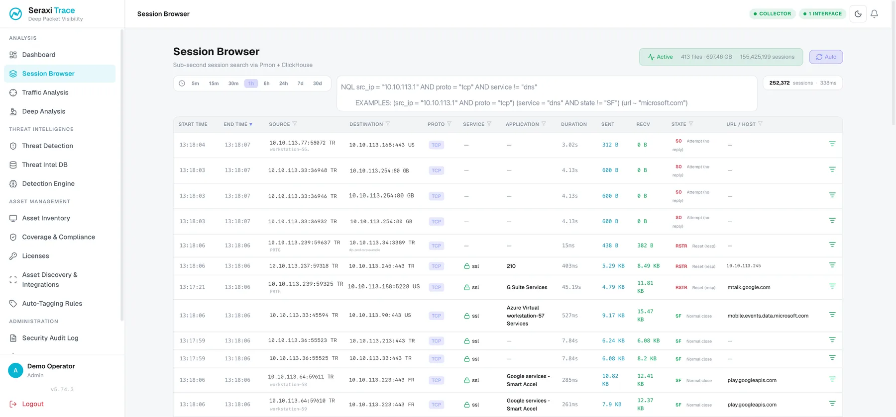Click the Asset Discovery & Integrations icon

[13, 280]
